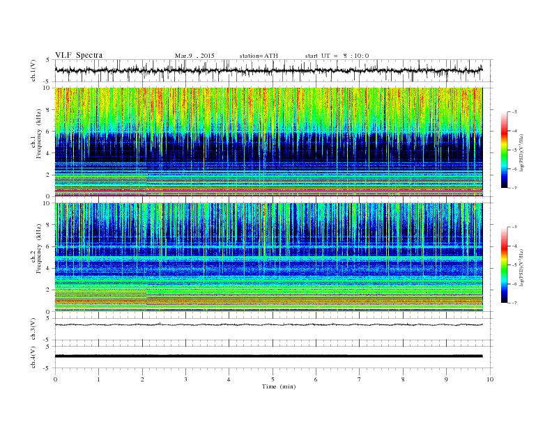Click the ch.2 "Frequency (kHz)" axis label
Screen dimensions: 552x426
39,248
